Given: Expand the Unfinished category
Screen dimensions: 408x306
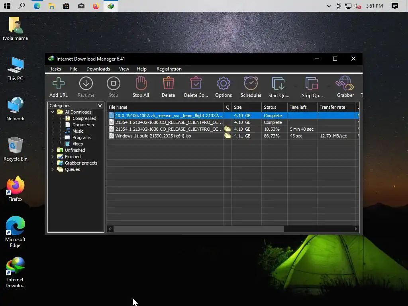Looking at the screenshot, I should point(52,150).
